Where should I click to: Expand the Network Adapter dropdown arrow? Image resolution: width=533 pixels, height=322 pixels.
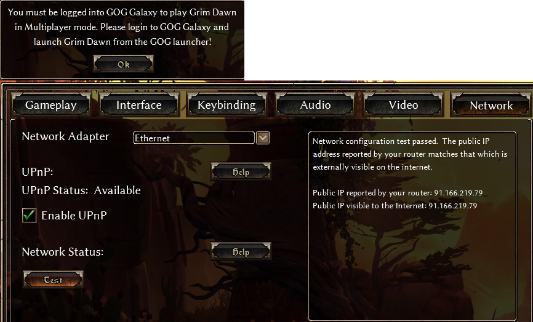(x=263, y=138)
